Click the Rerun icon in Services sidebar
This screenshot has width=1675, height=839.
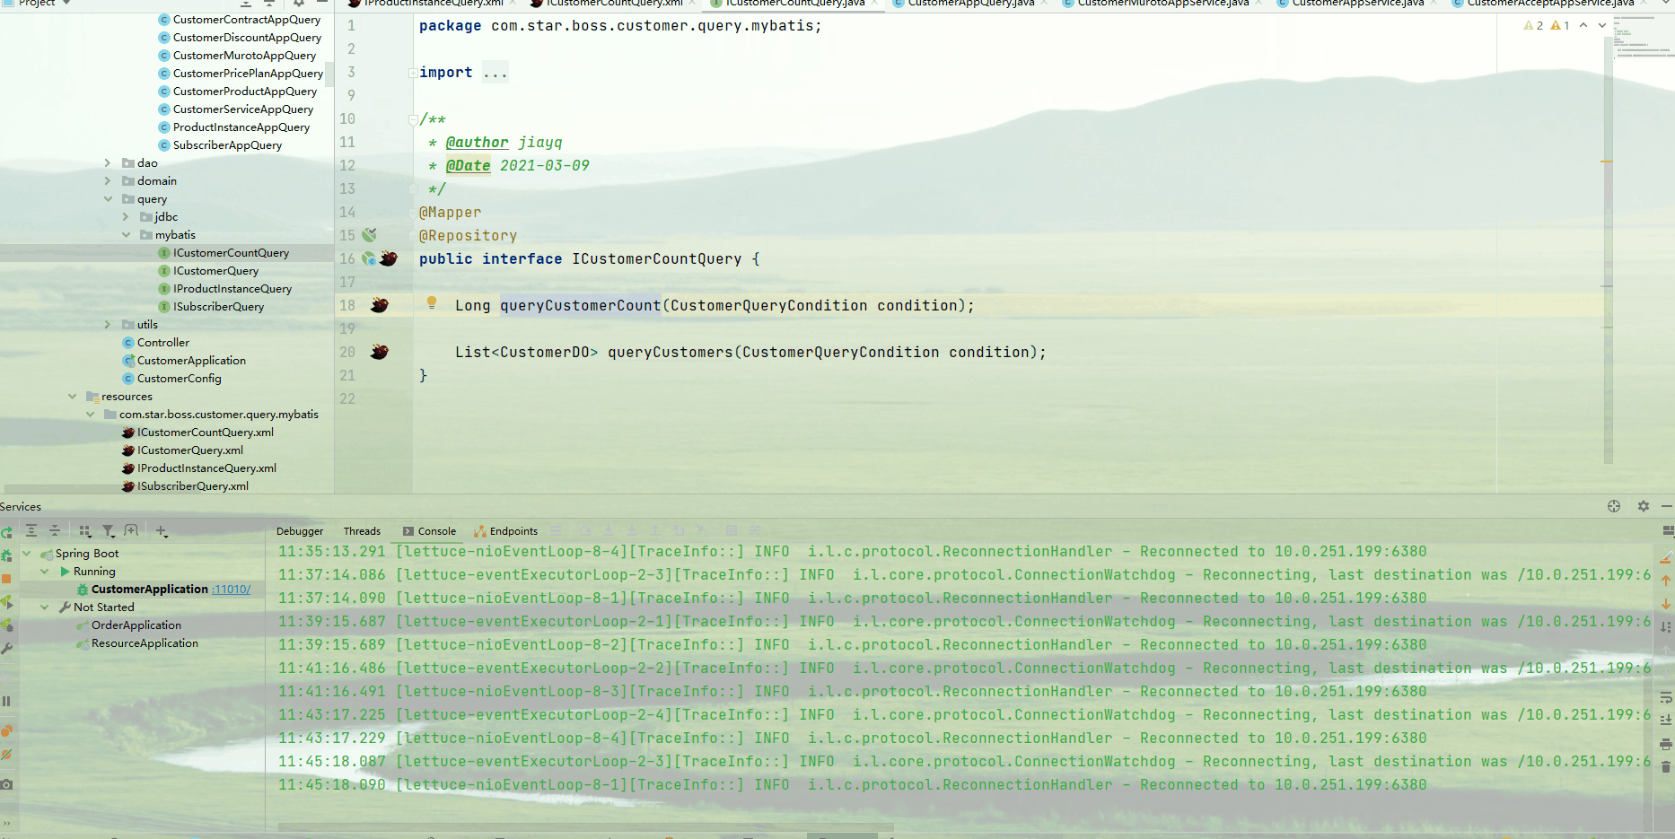click(x=6, y=532)
